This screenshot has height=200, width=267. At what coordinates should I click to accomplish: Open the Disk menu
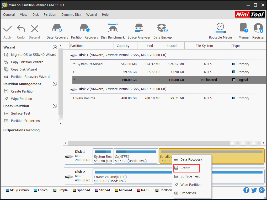pos(36,14)
